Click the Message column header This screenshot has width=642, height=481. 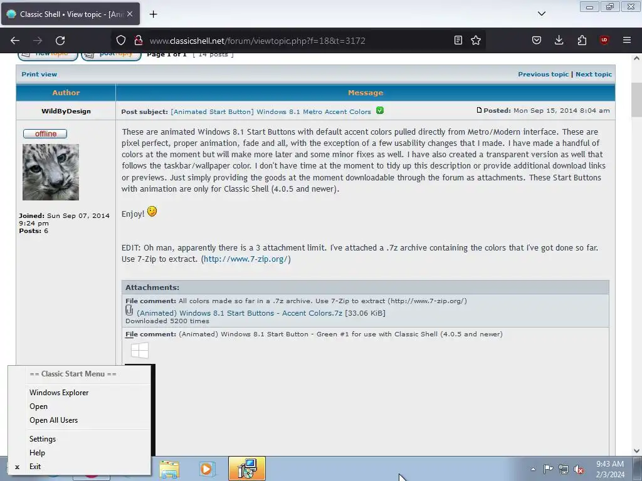366,93
